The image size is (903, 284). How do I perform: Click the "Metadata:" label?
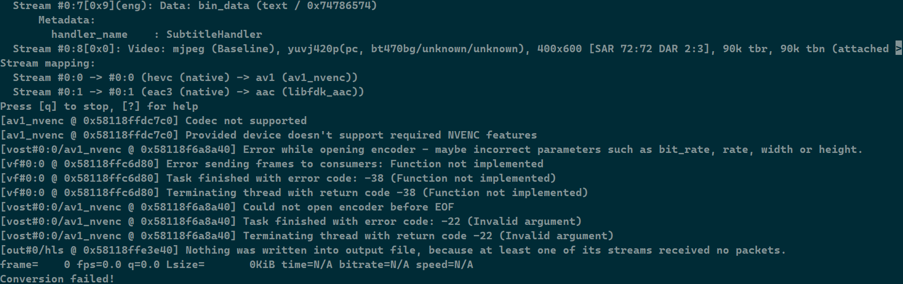click(67, 20)
